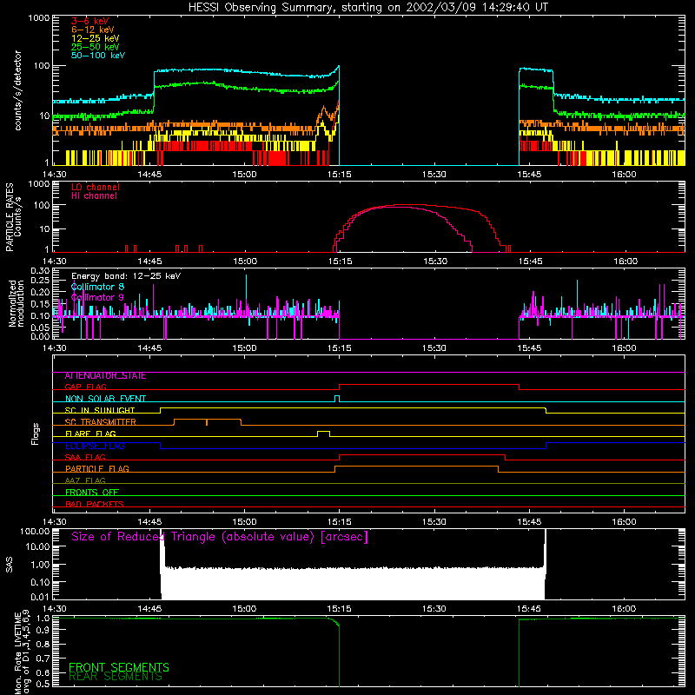Click the green 25-50 keV legend entry
The width and height of the screenshot is (695, 695).
[x=95, y=47]
